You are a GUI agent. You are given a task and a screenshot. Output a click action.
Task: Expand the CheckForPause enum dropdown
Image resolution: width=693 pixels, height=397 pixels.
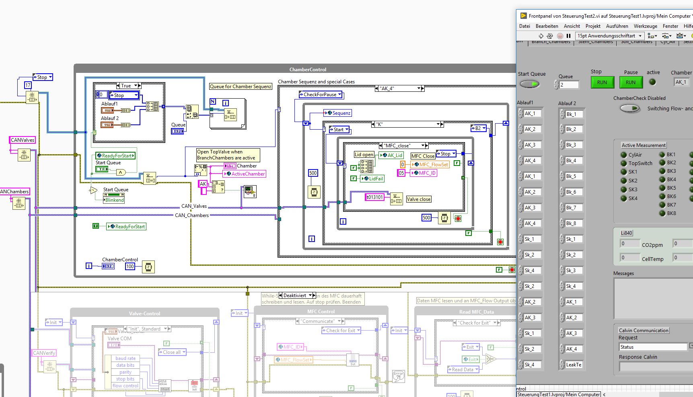click(x=320, y=95)
